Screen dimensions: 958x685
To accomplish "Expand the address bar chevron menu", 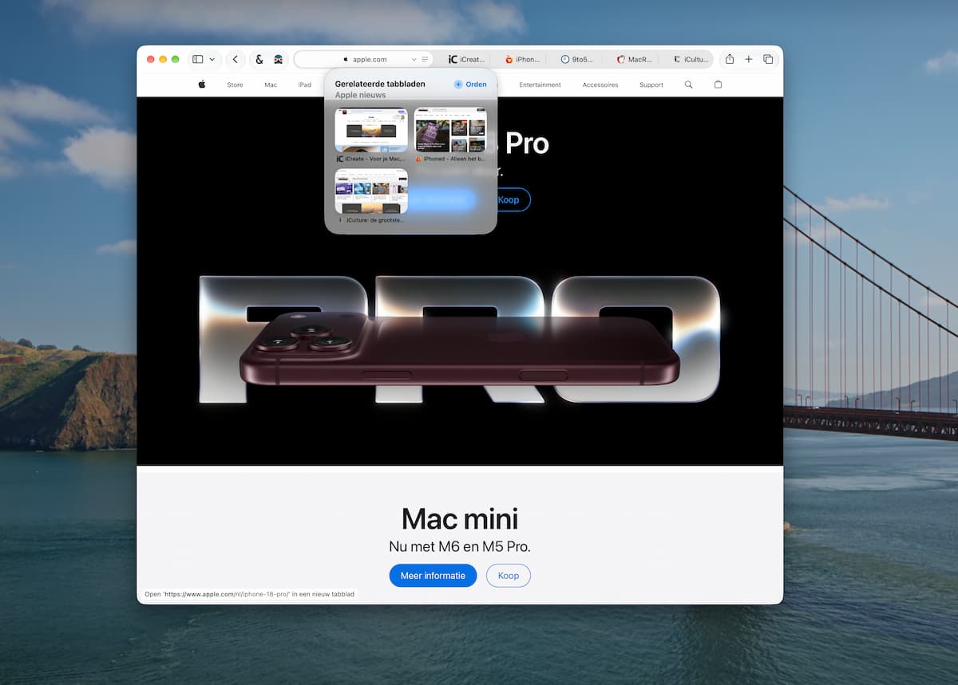I will (414, 59).
